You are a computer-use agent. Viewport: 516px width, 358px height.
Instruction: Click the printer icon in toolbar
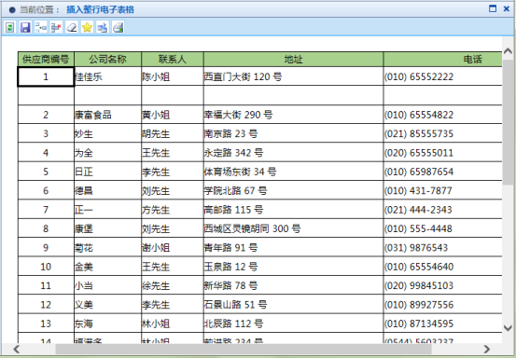coord(119,27)
